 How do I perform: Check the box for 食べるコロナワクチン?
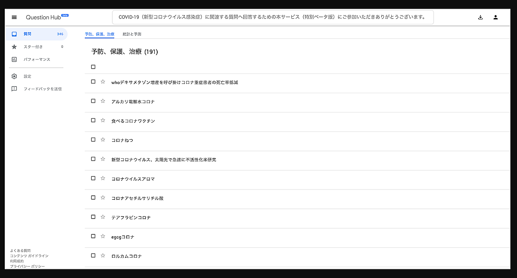pos(93,120)
